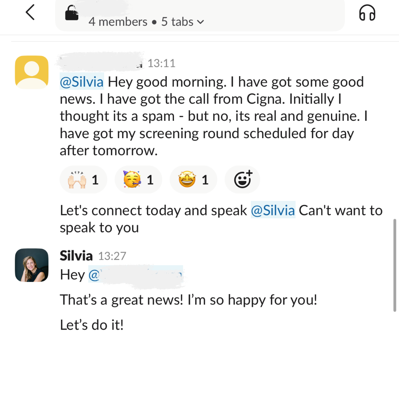Start a huddle with the headphones icon

tap(367, 13)
